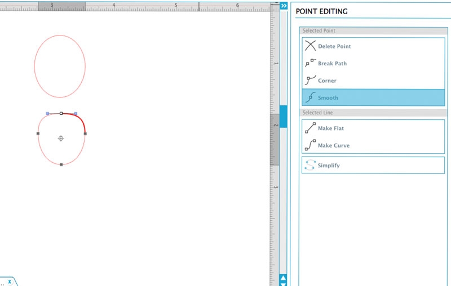Click the selected white top point on the shape
The width and height of the screenshot is (451, 286).
click(x=61, y=113)
